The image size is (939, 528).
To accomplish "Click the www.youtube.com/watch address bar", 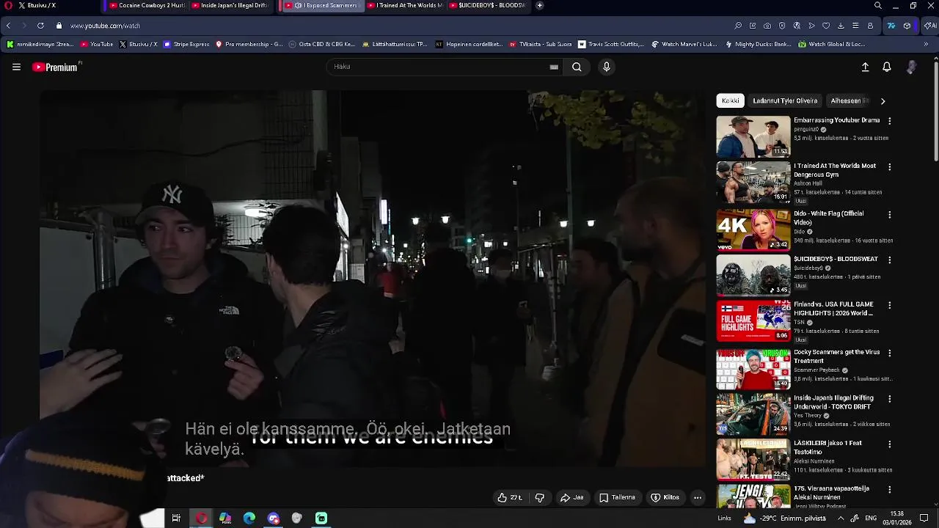I will tap(105, 26).
